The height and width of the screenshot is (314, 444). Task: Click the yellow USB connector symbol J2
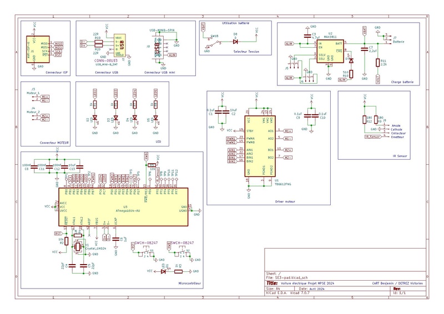coord(120,45)
